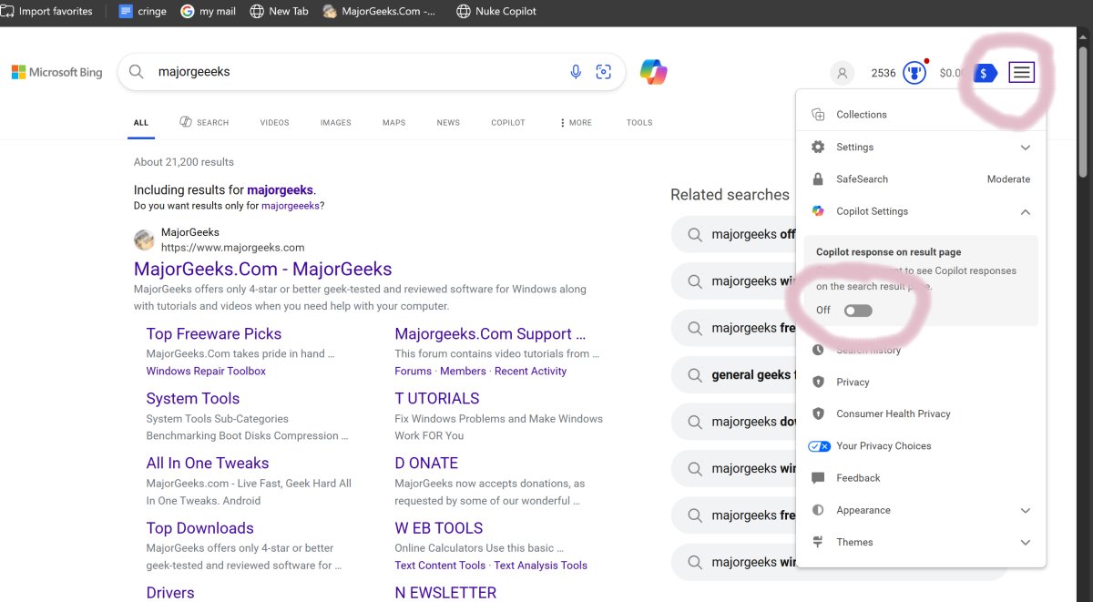This screenshot has height=602, width=1093.
Task: Click the search icon beside 'general geeks'
Action: coord(695,374)
